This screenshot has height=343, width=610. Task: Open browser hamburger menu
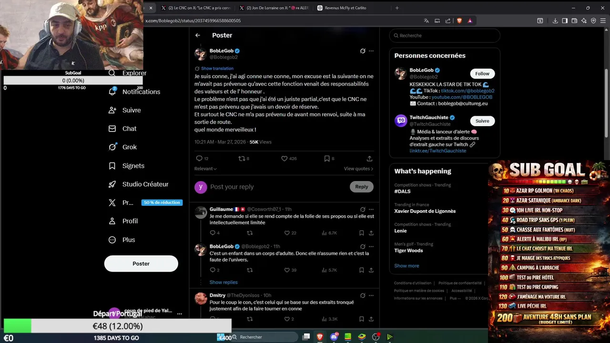point(603,20)
